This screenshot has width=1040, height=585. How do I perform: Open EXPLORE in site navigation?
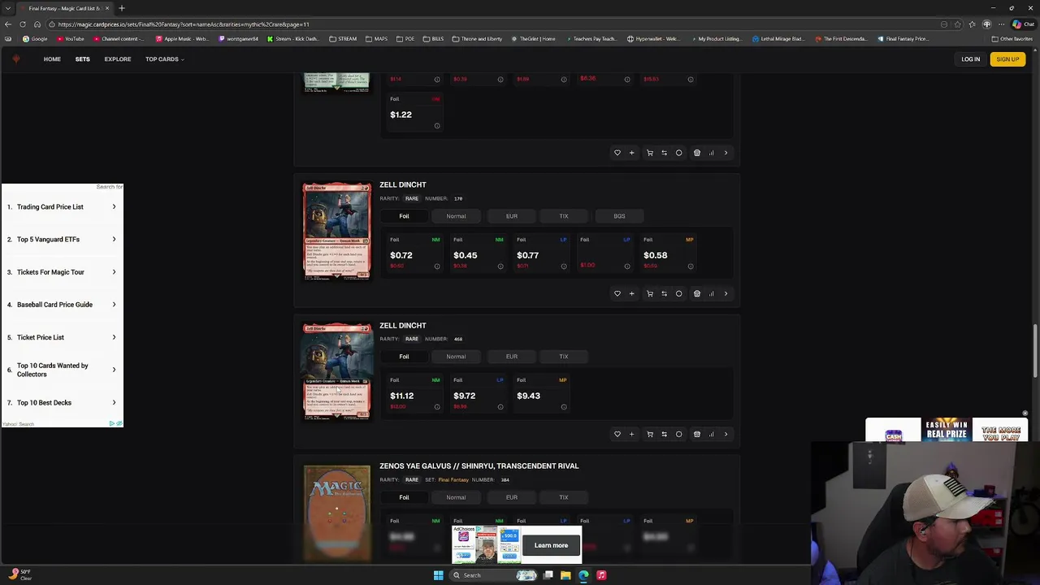[x=117, y=59]
